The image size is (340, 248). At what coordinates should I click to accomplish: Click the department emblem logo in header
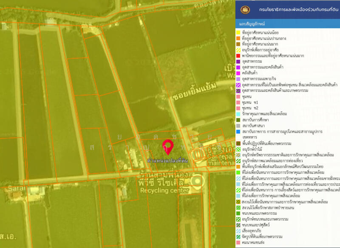tap(245, 9)
